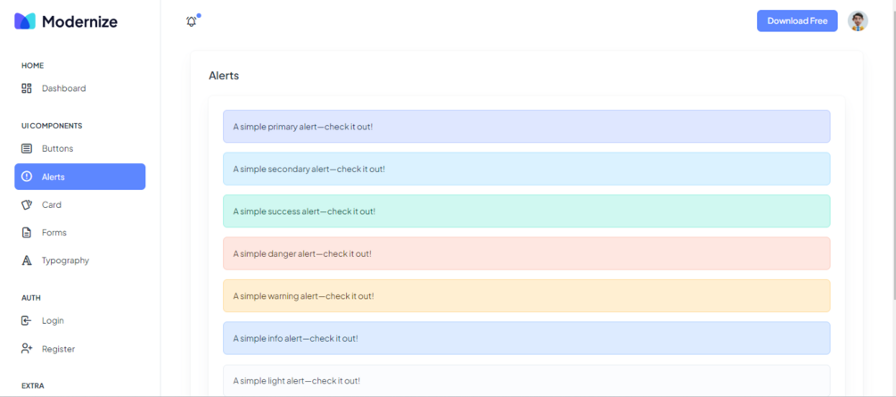This screenshot has height=397, width=896.
Task: Click the EXTRA section label
Action: (33, 386)
